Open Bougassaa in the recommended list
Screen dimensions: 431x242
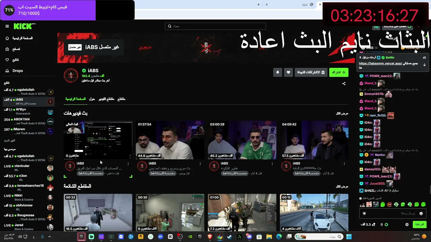pyautogui.click(x=29, y=217)
